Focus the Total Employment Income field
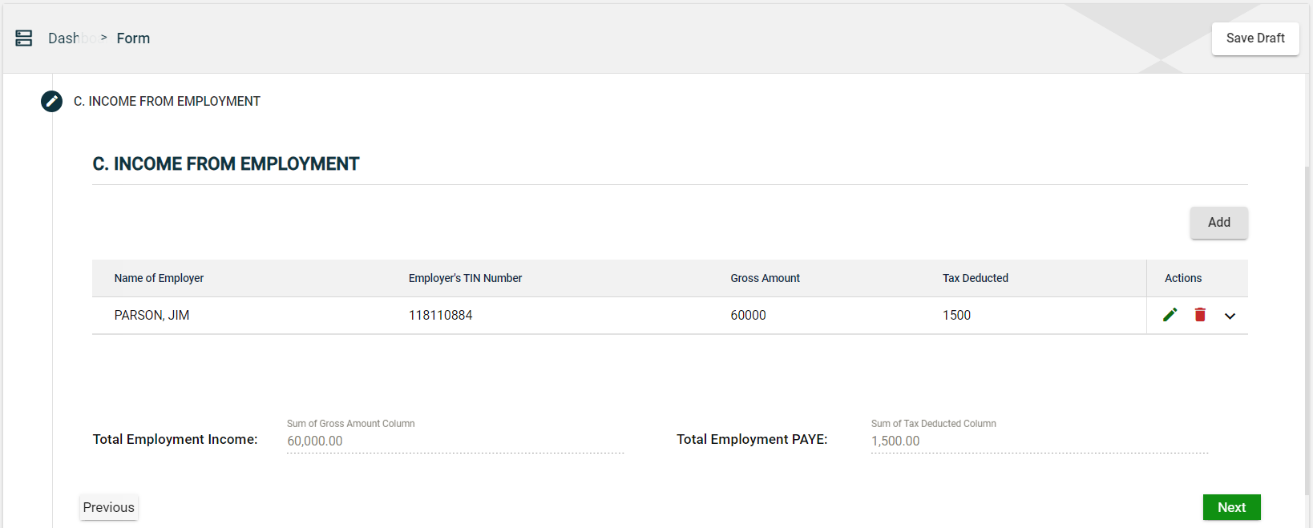Screen dimensions: 1313x528 pos(454,441)
